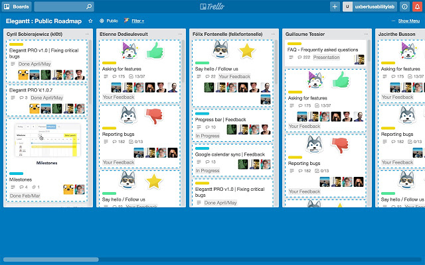The height and width of the screenshot is (265, 425).
Task: Click Your Feedback badge on Etienne's Reporting bugs card
Action: (118, 162)
